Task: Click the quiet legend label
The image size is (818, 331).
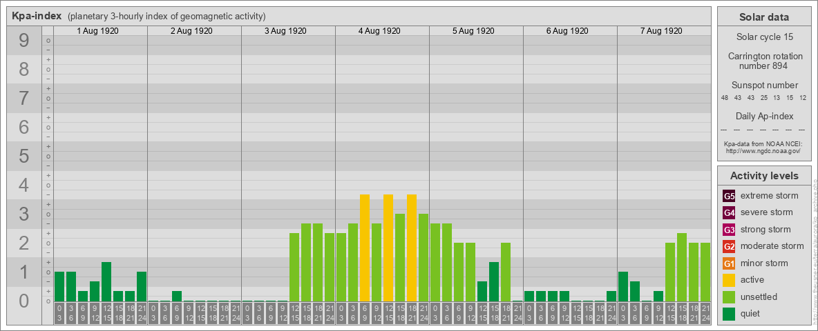Action: (752, 314)
